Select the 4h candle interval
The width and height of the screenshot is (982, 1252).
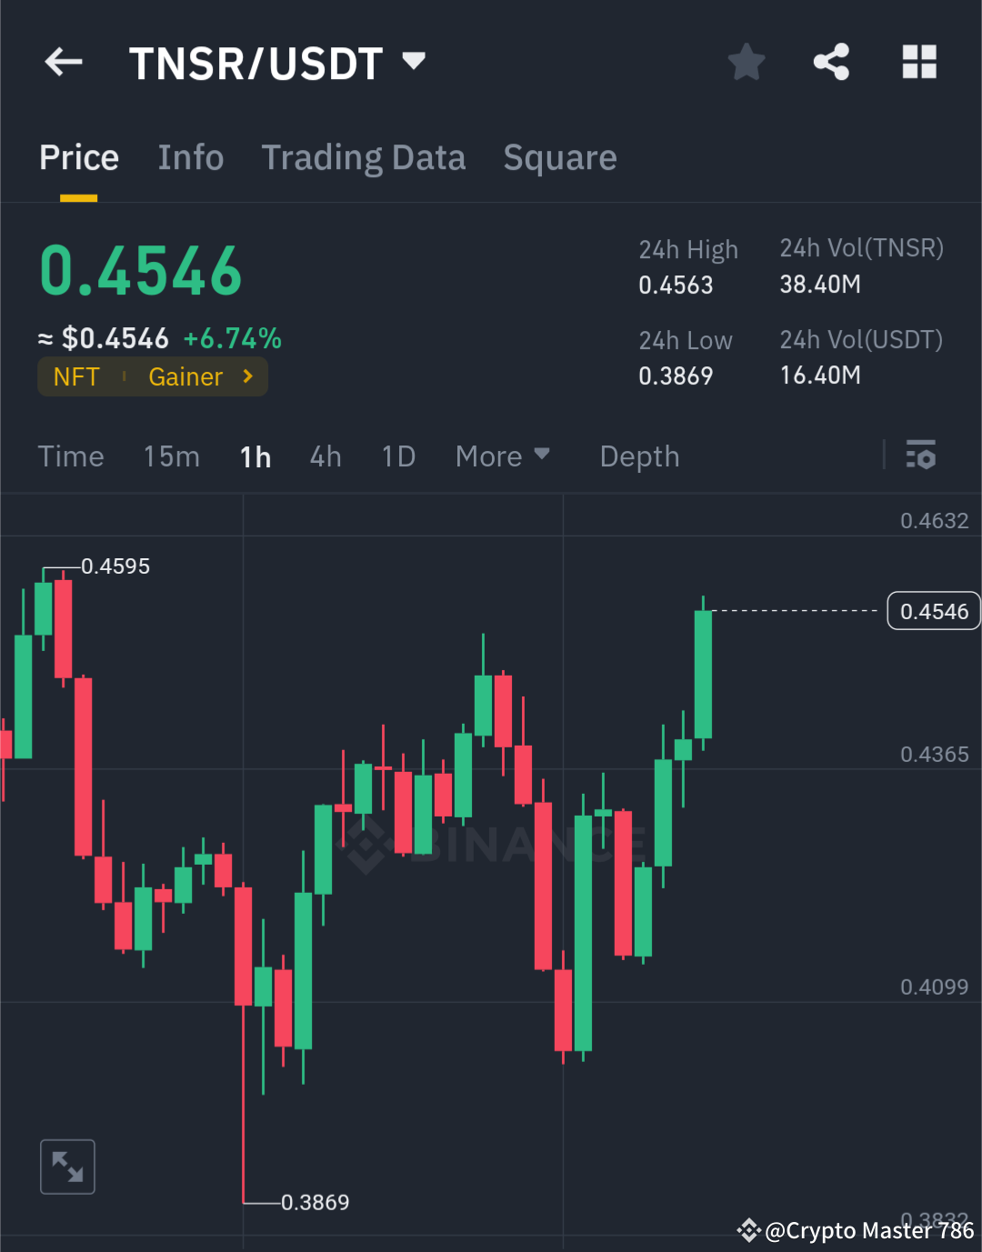(325, 456)
